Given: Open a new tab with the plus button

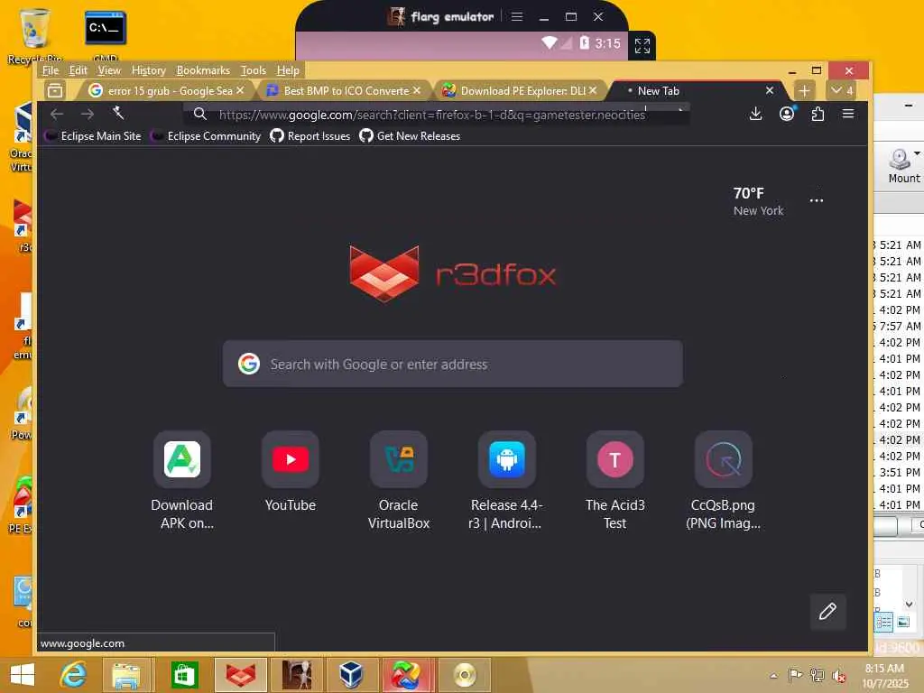Looking at the screenshot, I should pos(804,91).
